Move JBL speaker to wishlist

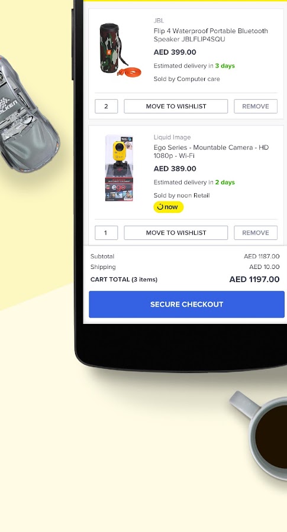[x=176, y=106]
